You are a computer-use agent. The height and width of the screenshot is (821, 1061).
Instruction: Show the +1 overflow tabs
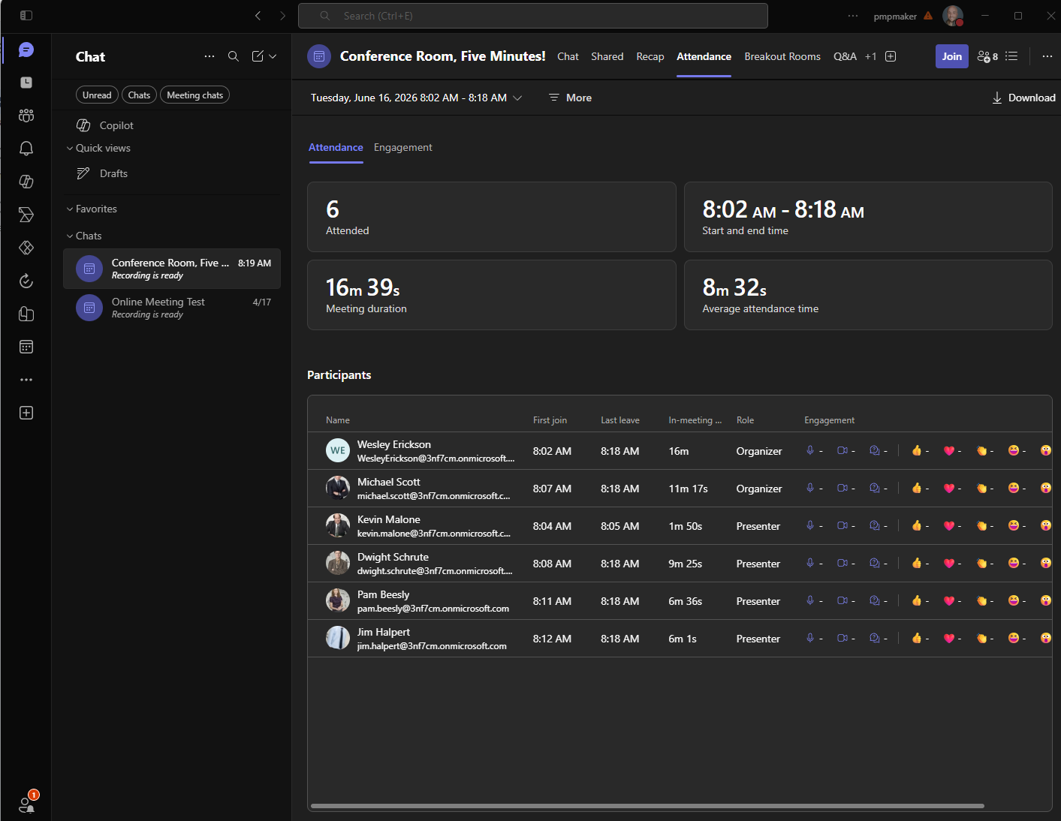click(x=871, y=56)
